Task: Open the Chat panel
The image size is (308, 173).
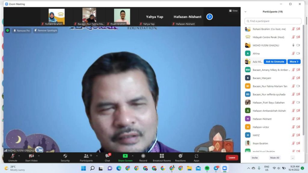Action: tap(107, 158)
